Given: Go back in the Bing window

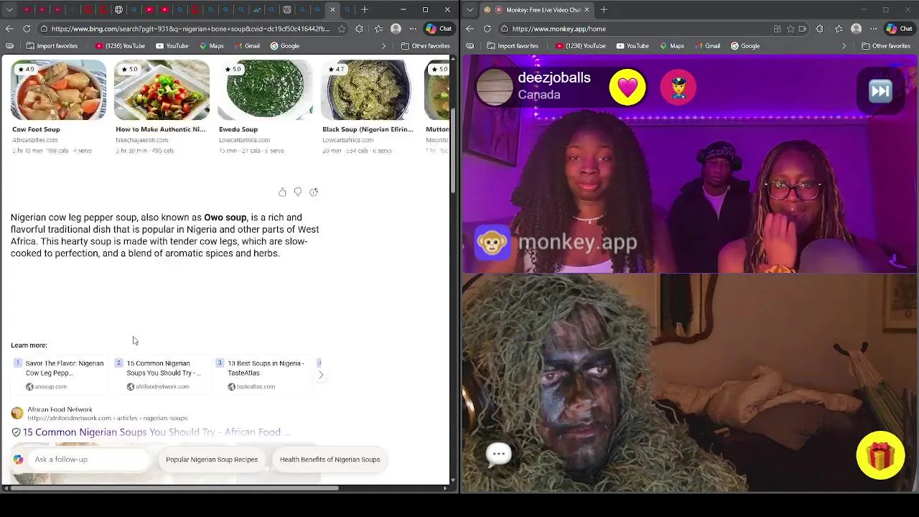Looking at the screenshot, I should (x=9, y=29).
